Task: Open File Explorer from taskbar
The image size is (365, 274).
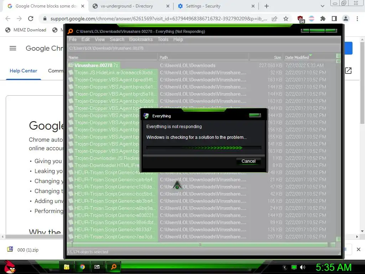Action: [67, 267]
